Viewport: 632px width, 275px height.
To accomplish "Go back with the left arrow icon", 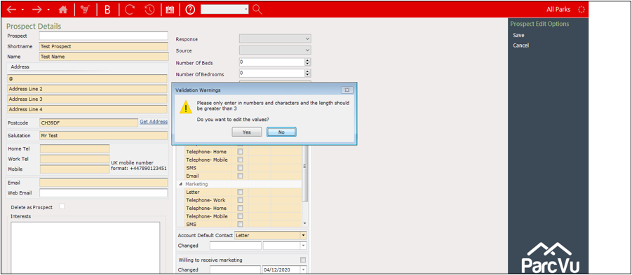I will 12,10.
